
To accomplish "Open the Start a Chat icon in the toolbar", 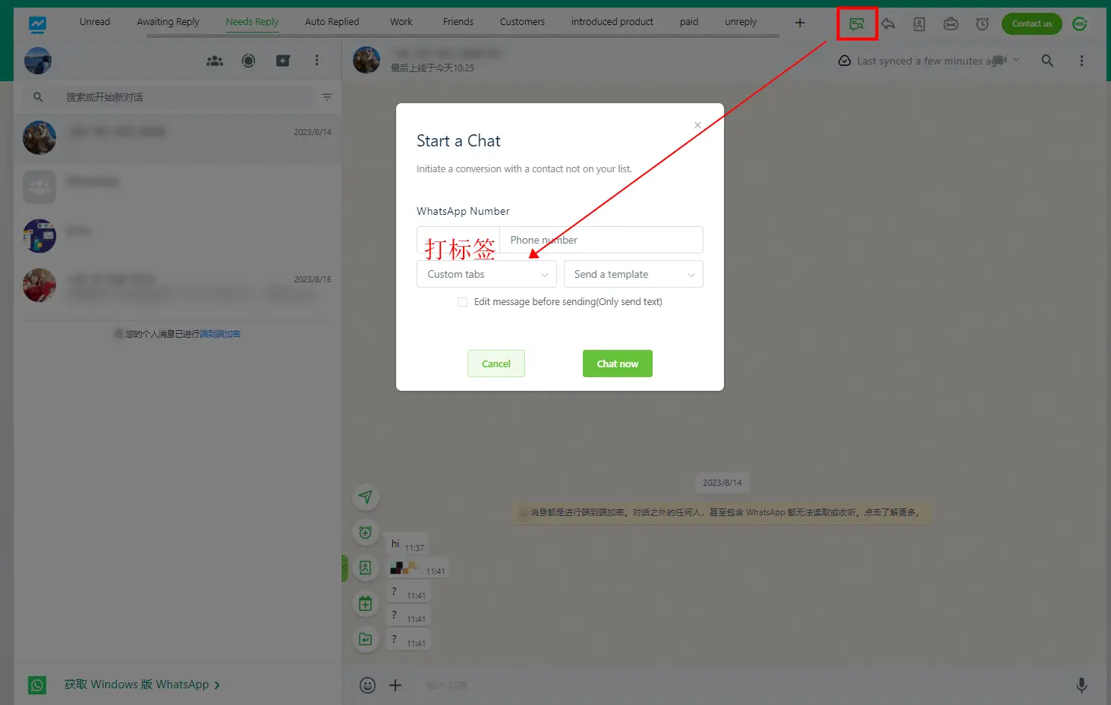I will (x=857, y=24).
